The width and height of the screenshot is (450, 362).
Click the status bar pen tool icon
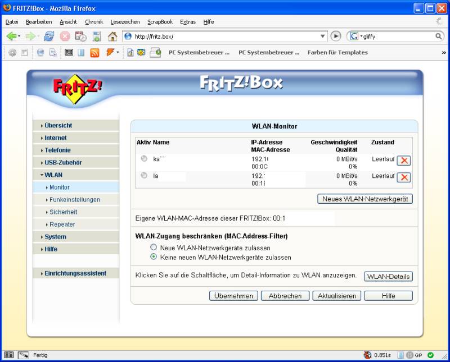(x=23, y=355)
